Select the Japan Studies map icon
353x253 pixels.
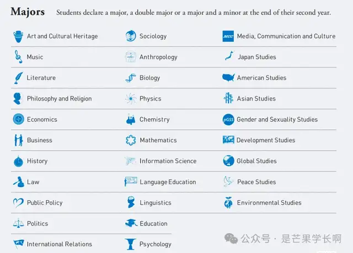228,57
